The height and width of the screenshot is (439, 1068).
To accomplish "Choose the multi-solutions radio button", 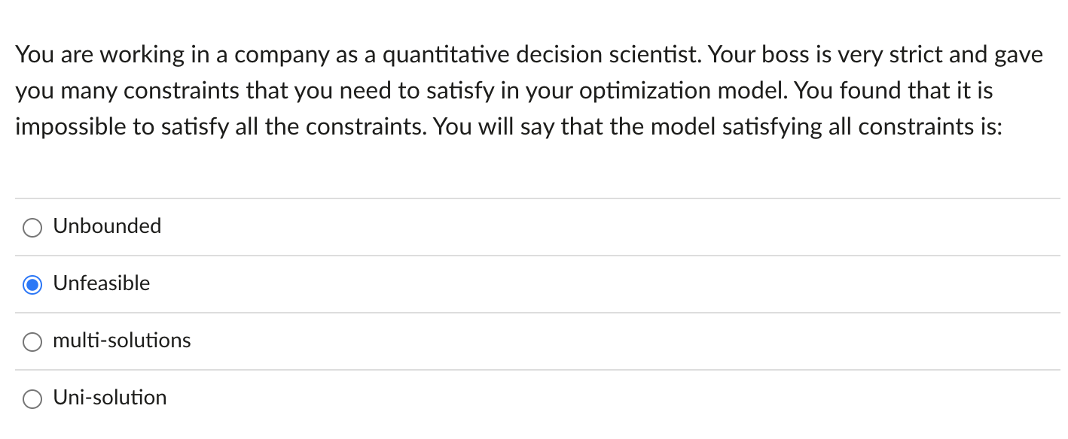I will pyautogui.click(x=32, y=341).
